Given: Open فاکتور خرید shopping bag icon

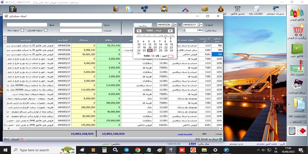Looking at the screenshot, I should (x=297, y=49).
